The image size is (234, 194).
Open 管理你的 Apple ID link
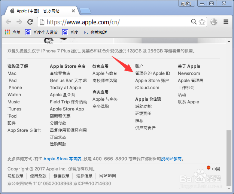pos(153,73)
